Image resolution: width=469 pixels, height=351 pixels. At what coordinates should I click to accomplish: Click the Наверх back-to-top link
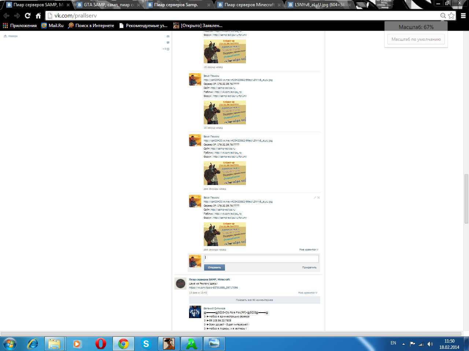tap(11, 36)
